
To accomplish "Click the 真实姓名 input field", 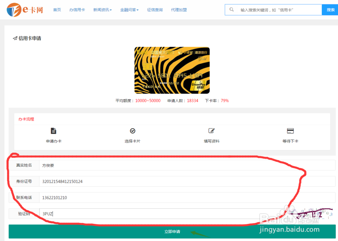I will [x=187, y=165].
